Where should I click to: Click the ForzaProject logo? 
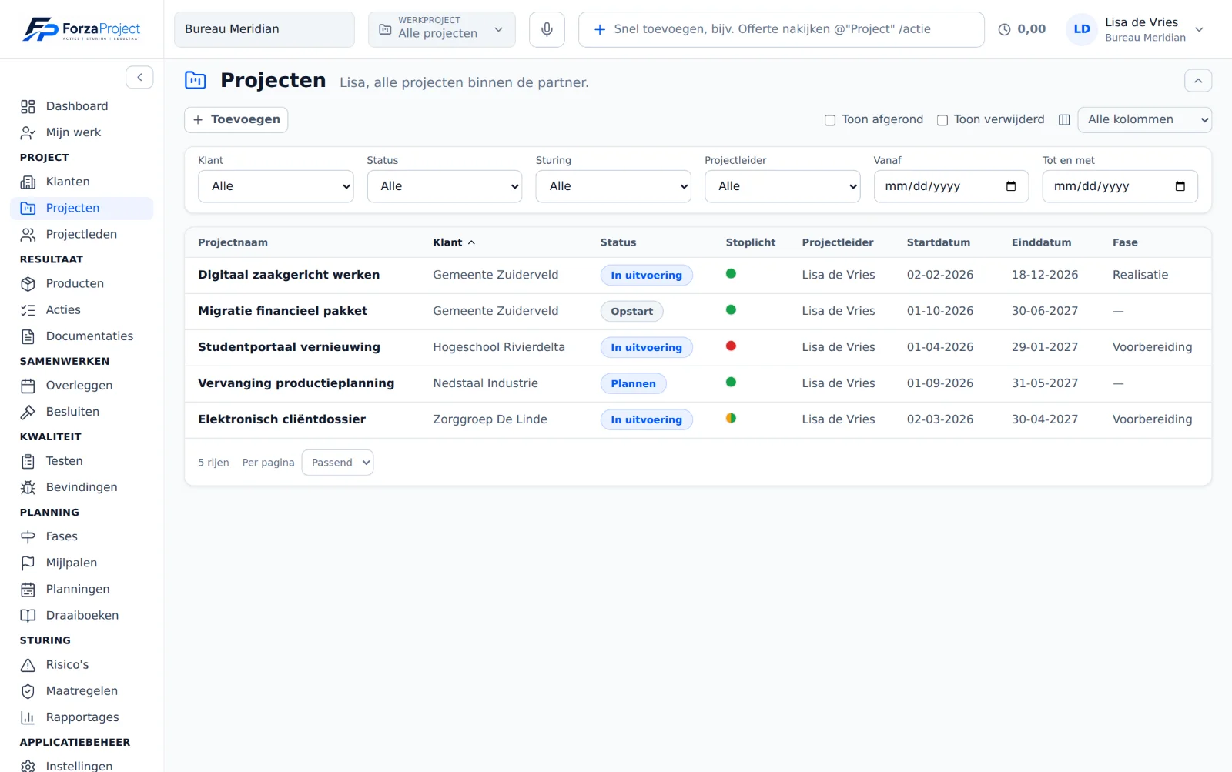[x=82, y=29]
